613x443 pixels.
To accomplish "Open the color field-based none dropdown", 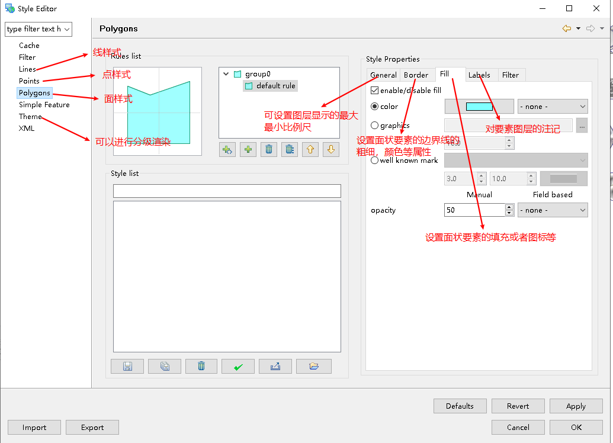I will point(553,107).
